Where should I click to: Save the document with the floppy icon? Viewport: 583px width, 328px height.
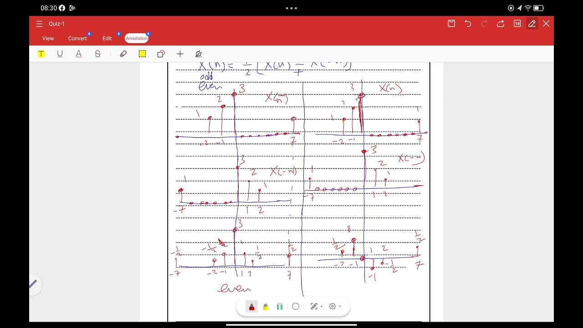tap(451, 24)
